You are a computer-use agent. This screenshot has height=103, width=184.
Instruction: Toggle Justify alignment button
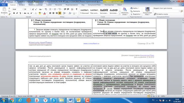tap(60, 13)
